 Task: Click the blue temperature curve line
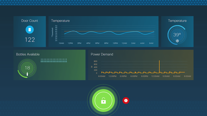(109, 33)
